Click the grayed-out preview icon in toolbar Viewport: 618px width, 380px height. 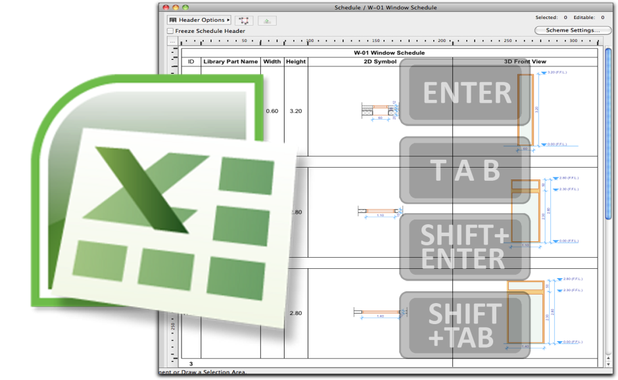267,20
